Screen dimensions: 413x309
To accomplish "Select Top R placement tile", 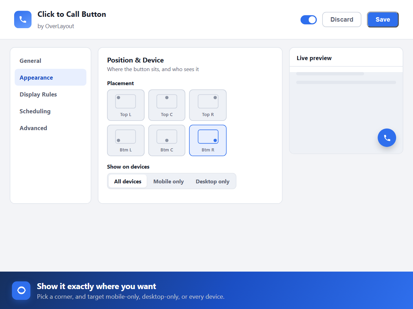I will pos(208,105).
